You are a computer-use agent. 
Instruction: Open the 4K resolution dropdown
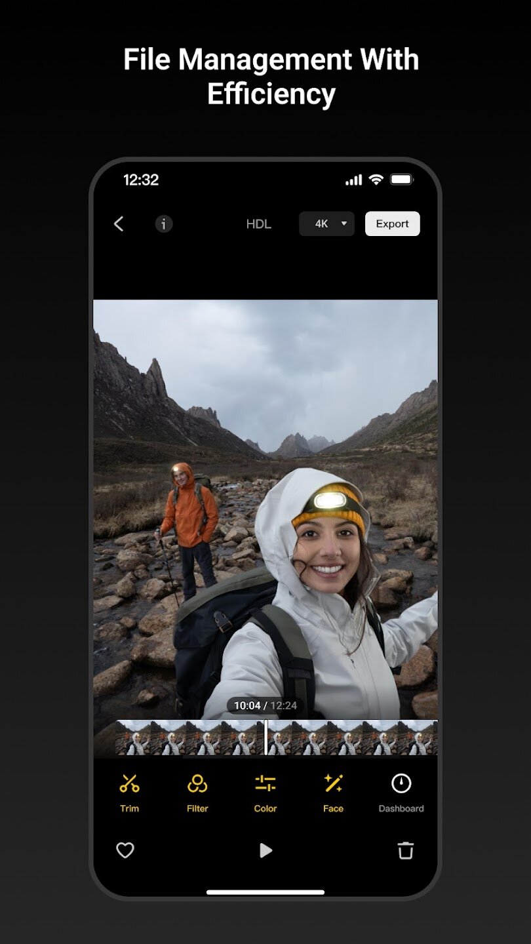click(x=326, y=224)
